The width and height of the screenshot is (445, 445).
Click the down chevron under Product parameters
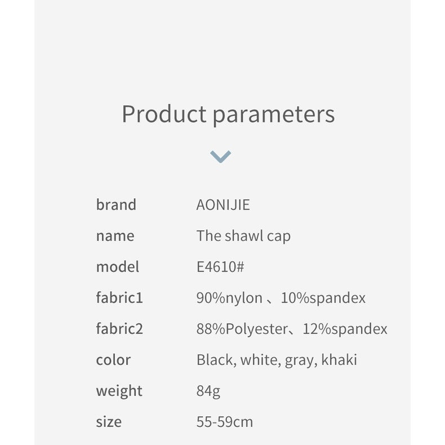[x=220, y=156]
